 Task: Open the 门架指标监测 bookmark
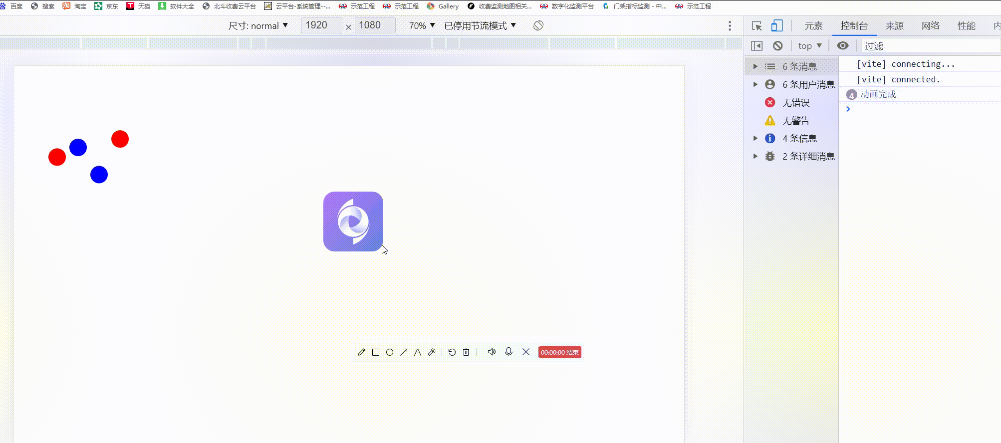tap(634, 6)
